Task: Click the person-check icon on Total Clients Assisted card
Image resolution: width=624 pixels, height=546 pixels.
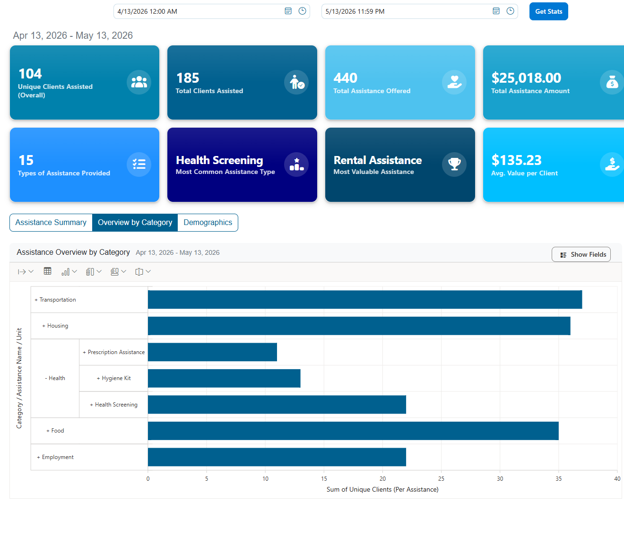Action: click(x=296, y=82)
